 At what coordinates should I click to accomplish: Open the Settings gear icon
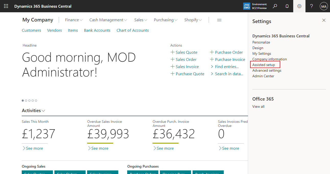299,6
